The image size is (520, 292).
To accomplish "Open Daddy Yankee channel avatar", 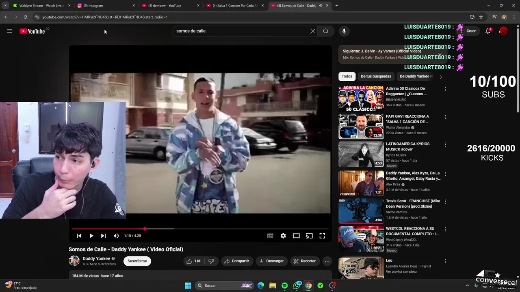I will coord(74,261).
